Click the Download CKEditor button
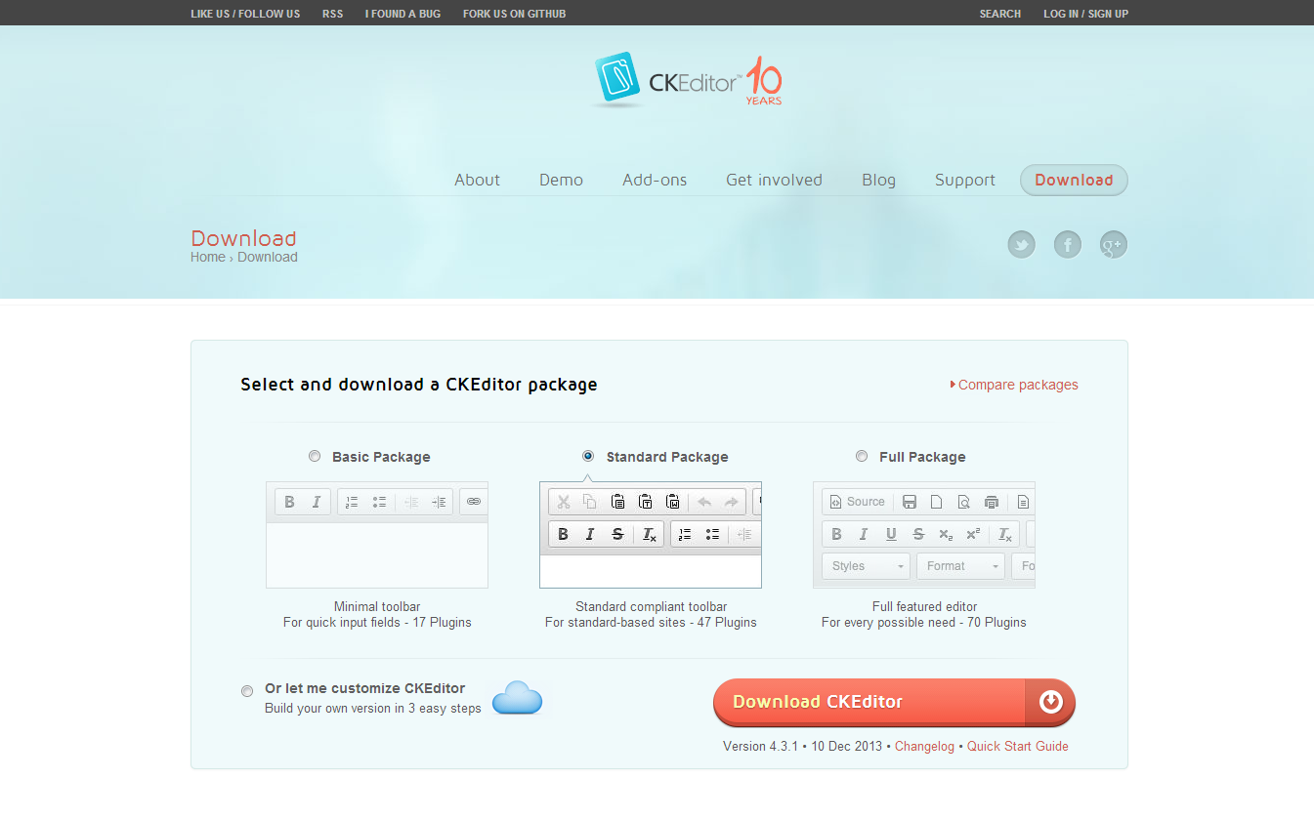This screenshot has width=1314, height=819. point(894,703)
